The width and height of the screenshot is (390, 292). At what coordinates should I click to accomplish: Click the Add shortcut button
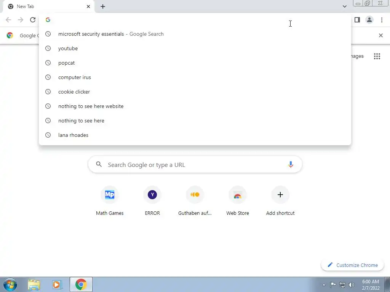tap(280, 202)
